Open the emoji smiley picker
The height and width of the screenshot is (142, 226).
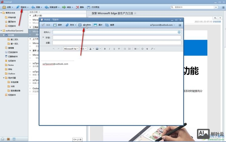pyautogui.click(x=142, y=49)
